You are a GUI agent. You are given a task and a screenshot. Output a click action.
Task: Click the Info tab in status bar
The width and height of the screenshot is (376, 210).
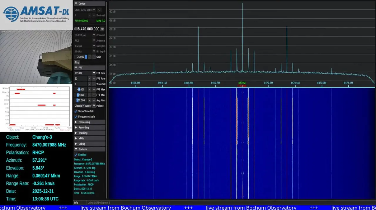pos(76,203)
